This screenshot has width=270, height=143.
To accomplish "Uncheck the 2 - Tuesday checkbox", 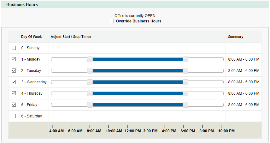I will click(x=14, y=70).
